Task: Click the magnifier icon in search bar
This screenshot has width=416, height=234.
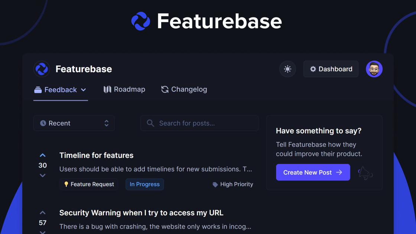Action: point(150,123)
